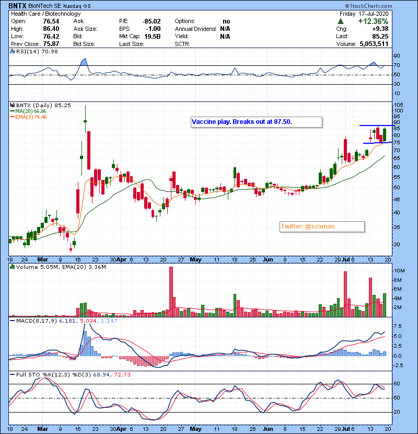The width and height of the screenshot is (418, 434).
Task: Click the stochastic %K value 68.94
Action: [101, 375]
